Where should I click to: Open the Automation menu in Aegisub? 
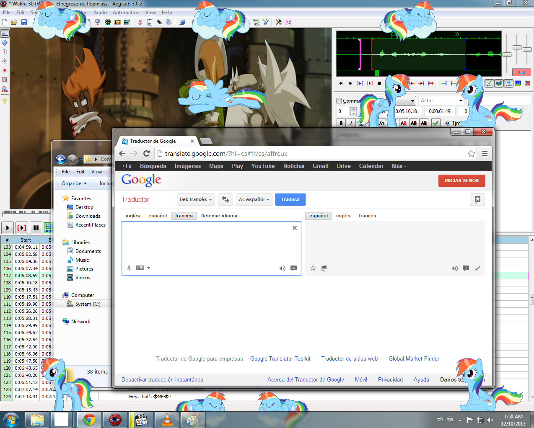126,13
